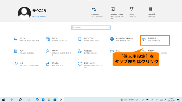
Task: Click search magnifier inside 設定の検索 box
Action: [109, 27]
